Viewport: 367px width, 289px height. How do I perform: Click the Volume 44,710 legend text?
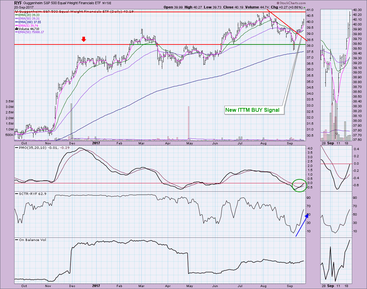(x=28, y=29)
